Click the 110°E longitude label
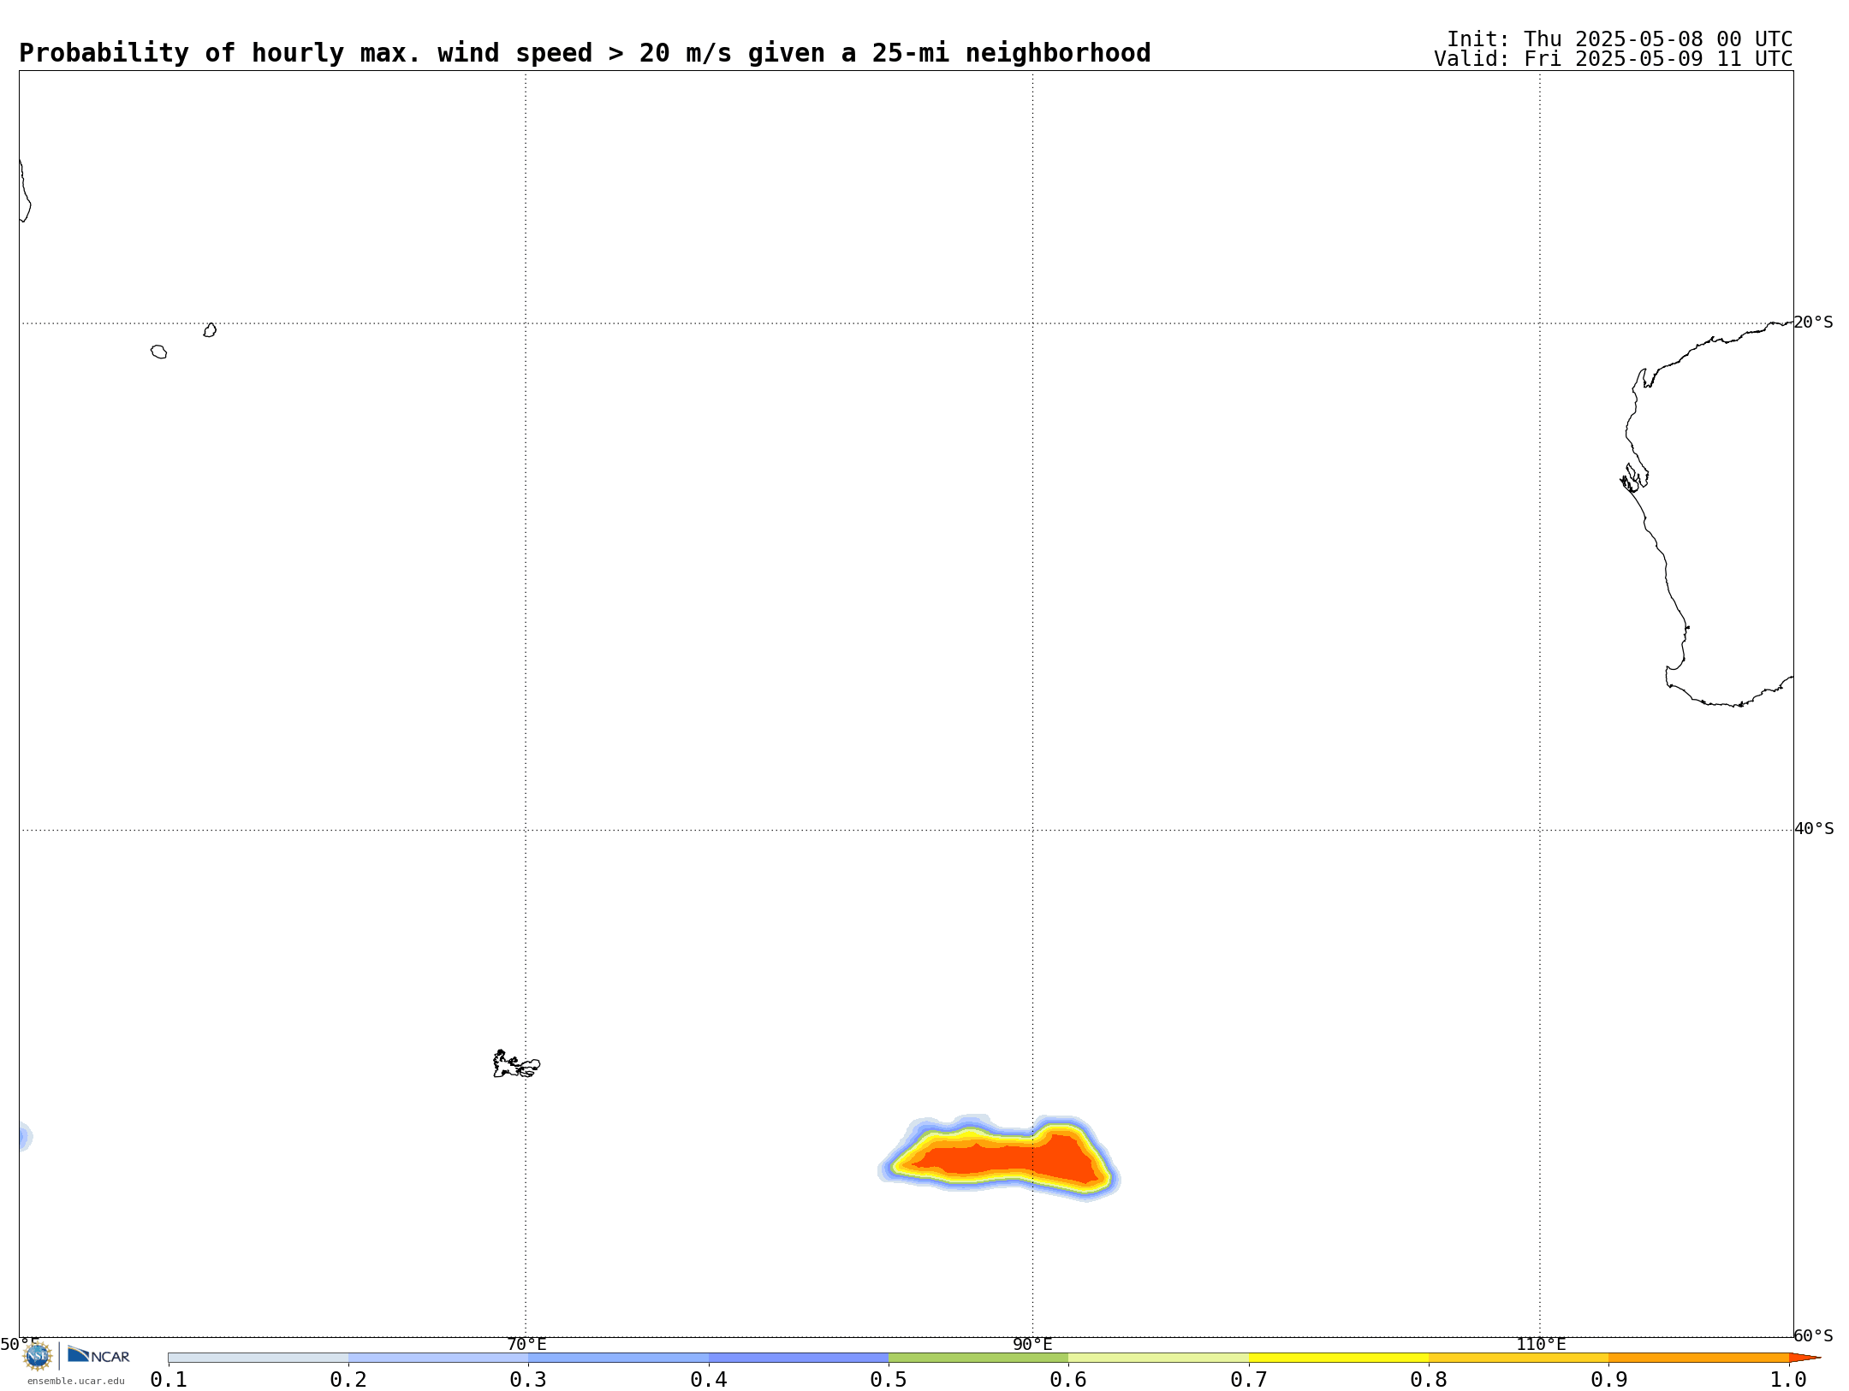 point(1541,1345)
